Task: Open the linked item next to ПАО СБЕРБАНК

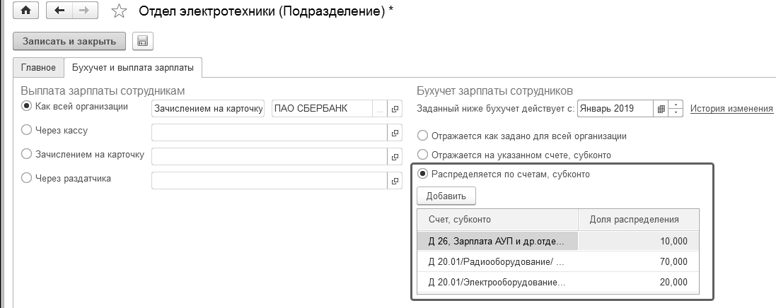Action: pyautogui.click(x=395, y=109)
